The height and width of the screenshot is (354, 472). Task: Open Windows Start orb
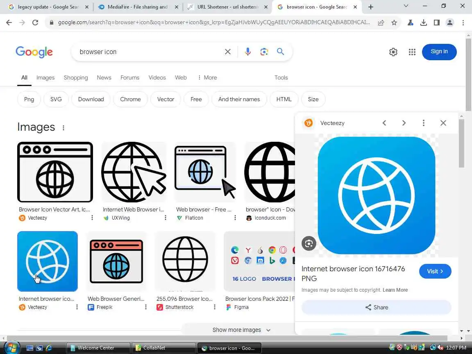coord(11,348)
